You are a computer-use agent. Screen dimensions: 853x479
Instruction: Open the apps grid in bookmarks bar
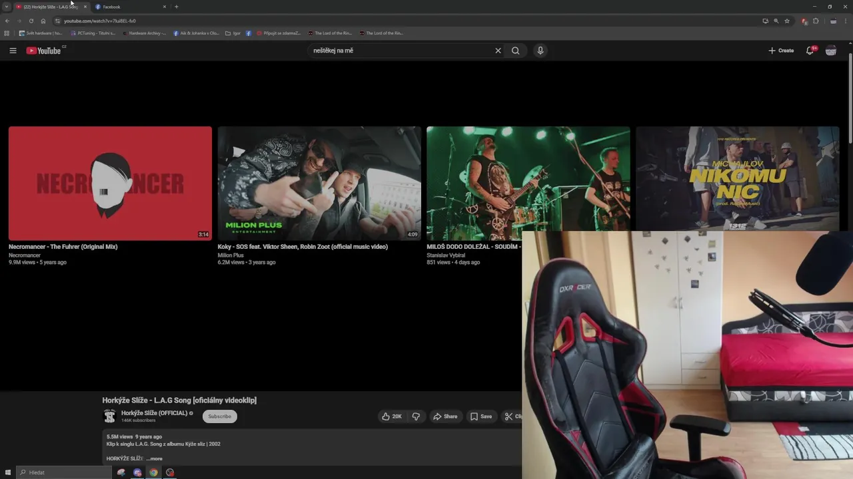click(x=7, y=33)
